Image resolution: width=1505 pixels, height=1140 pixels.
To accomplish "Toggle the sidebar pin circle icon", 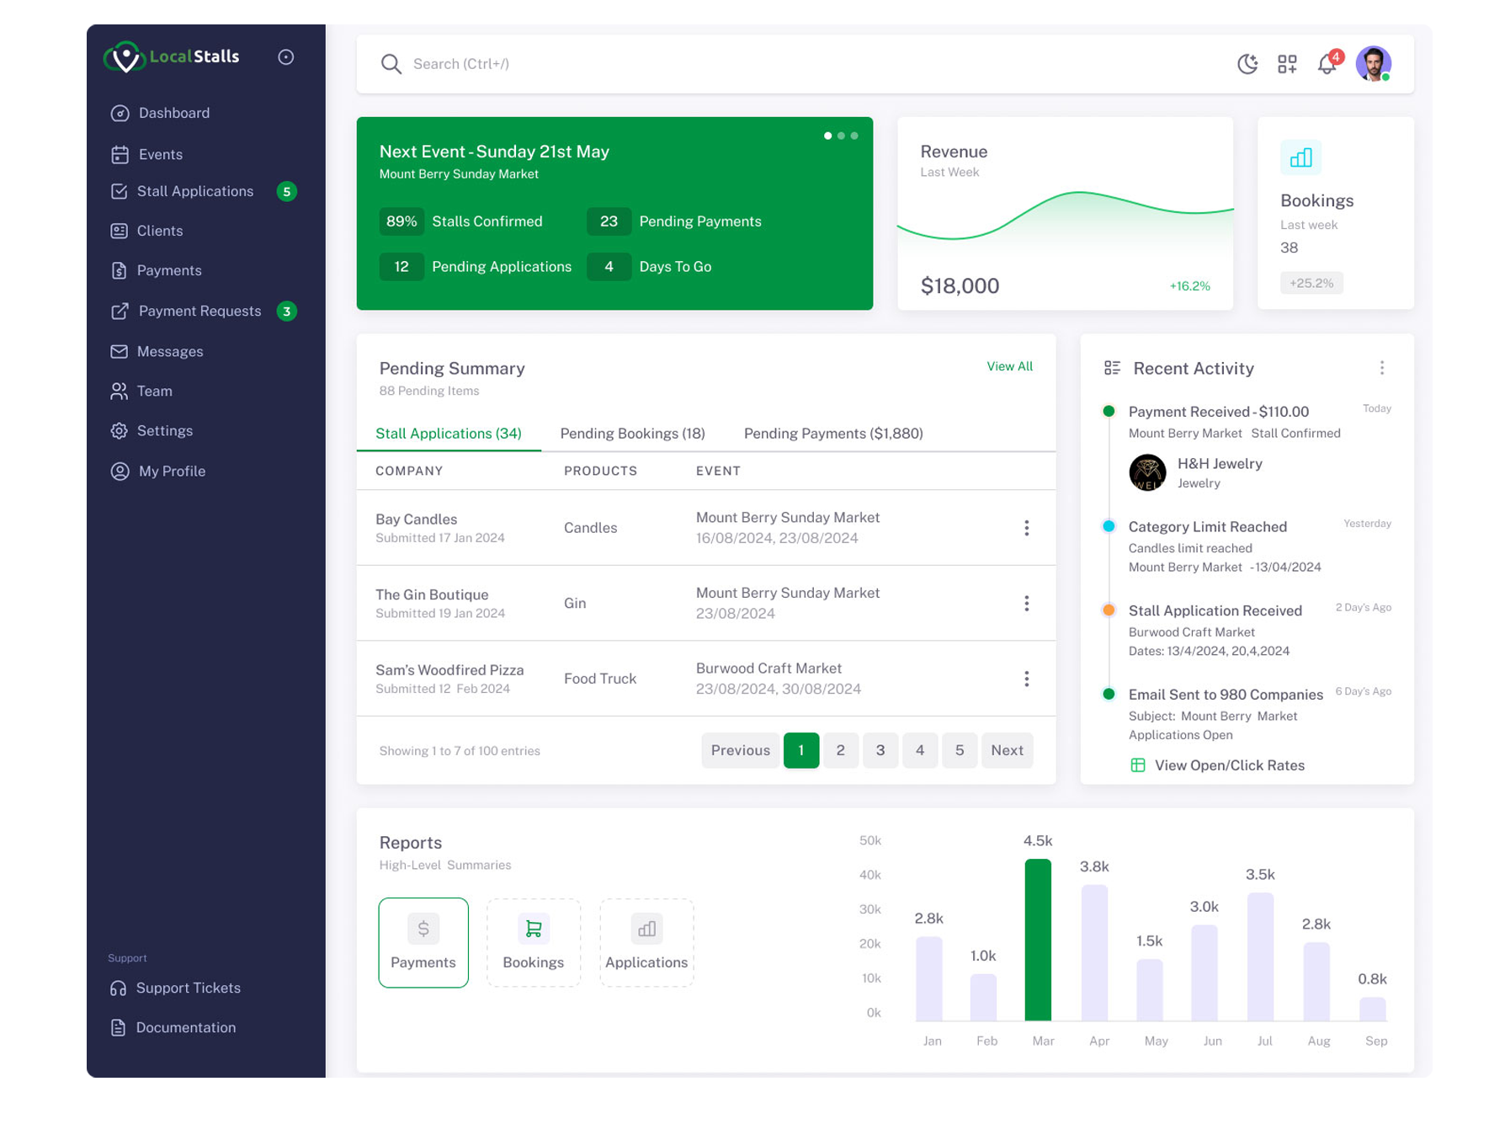I will click(286, 57).
